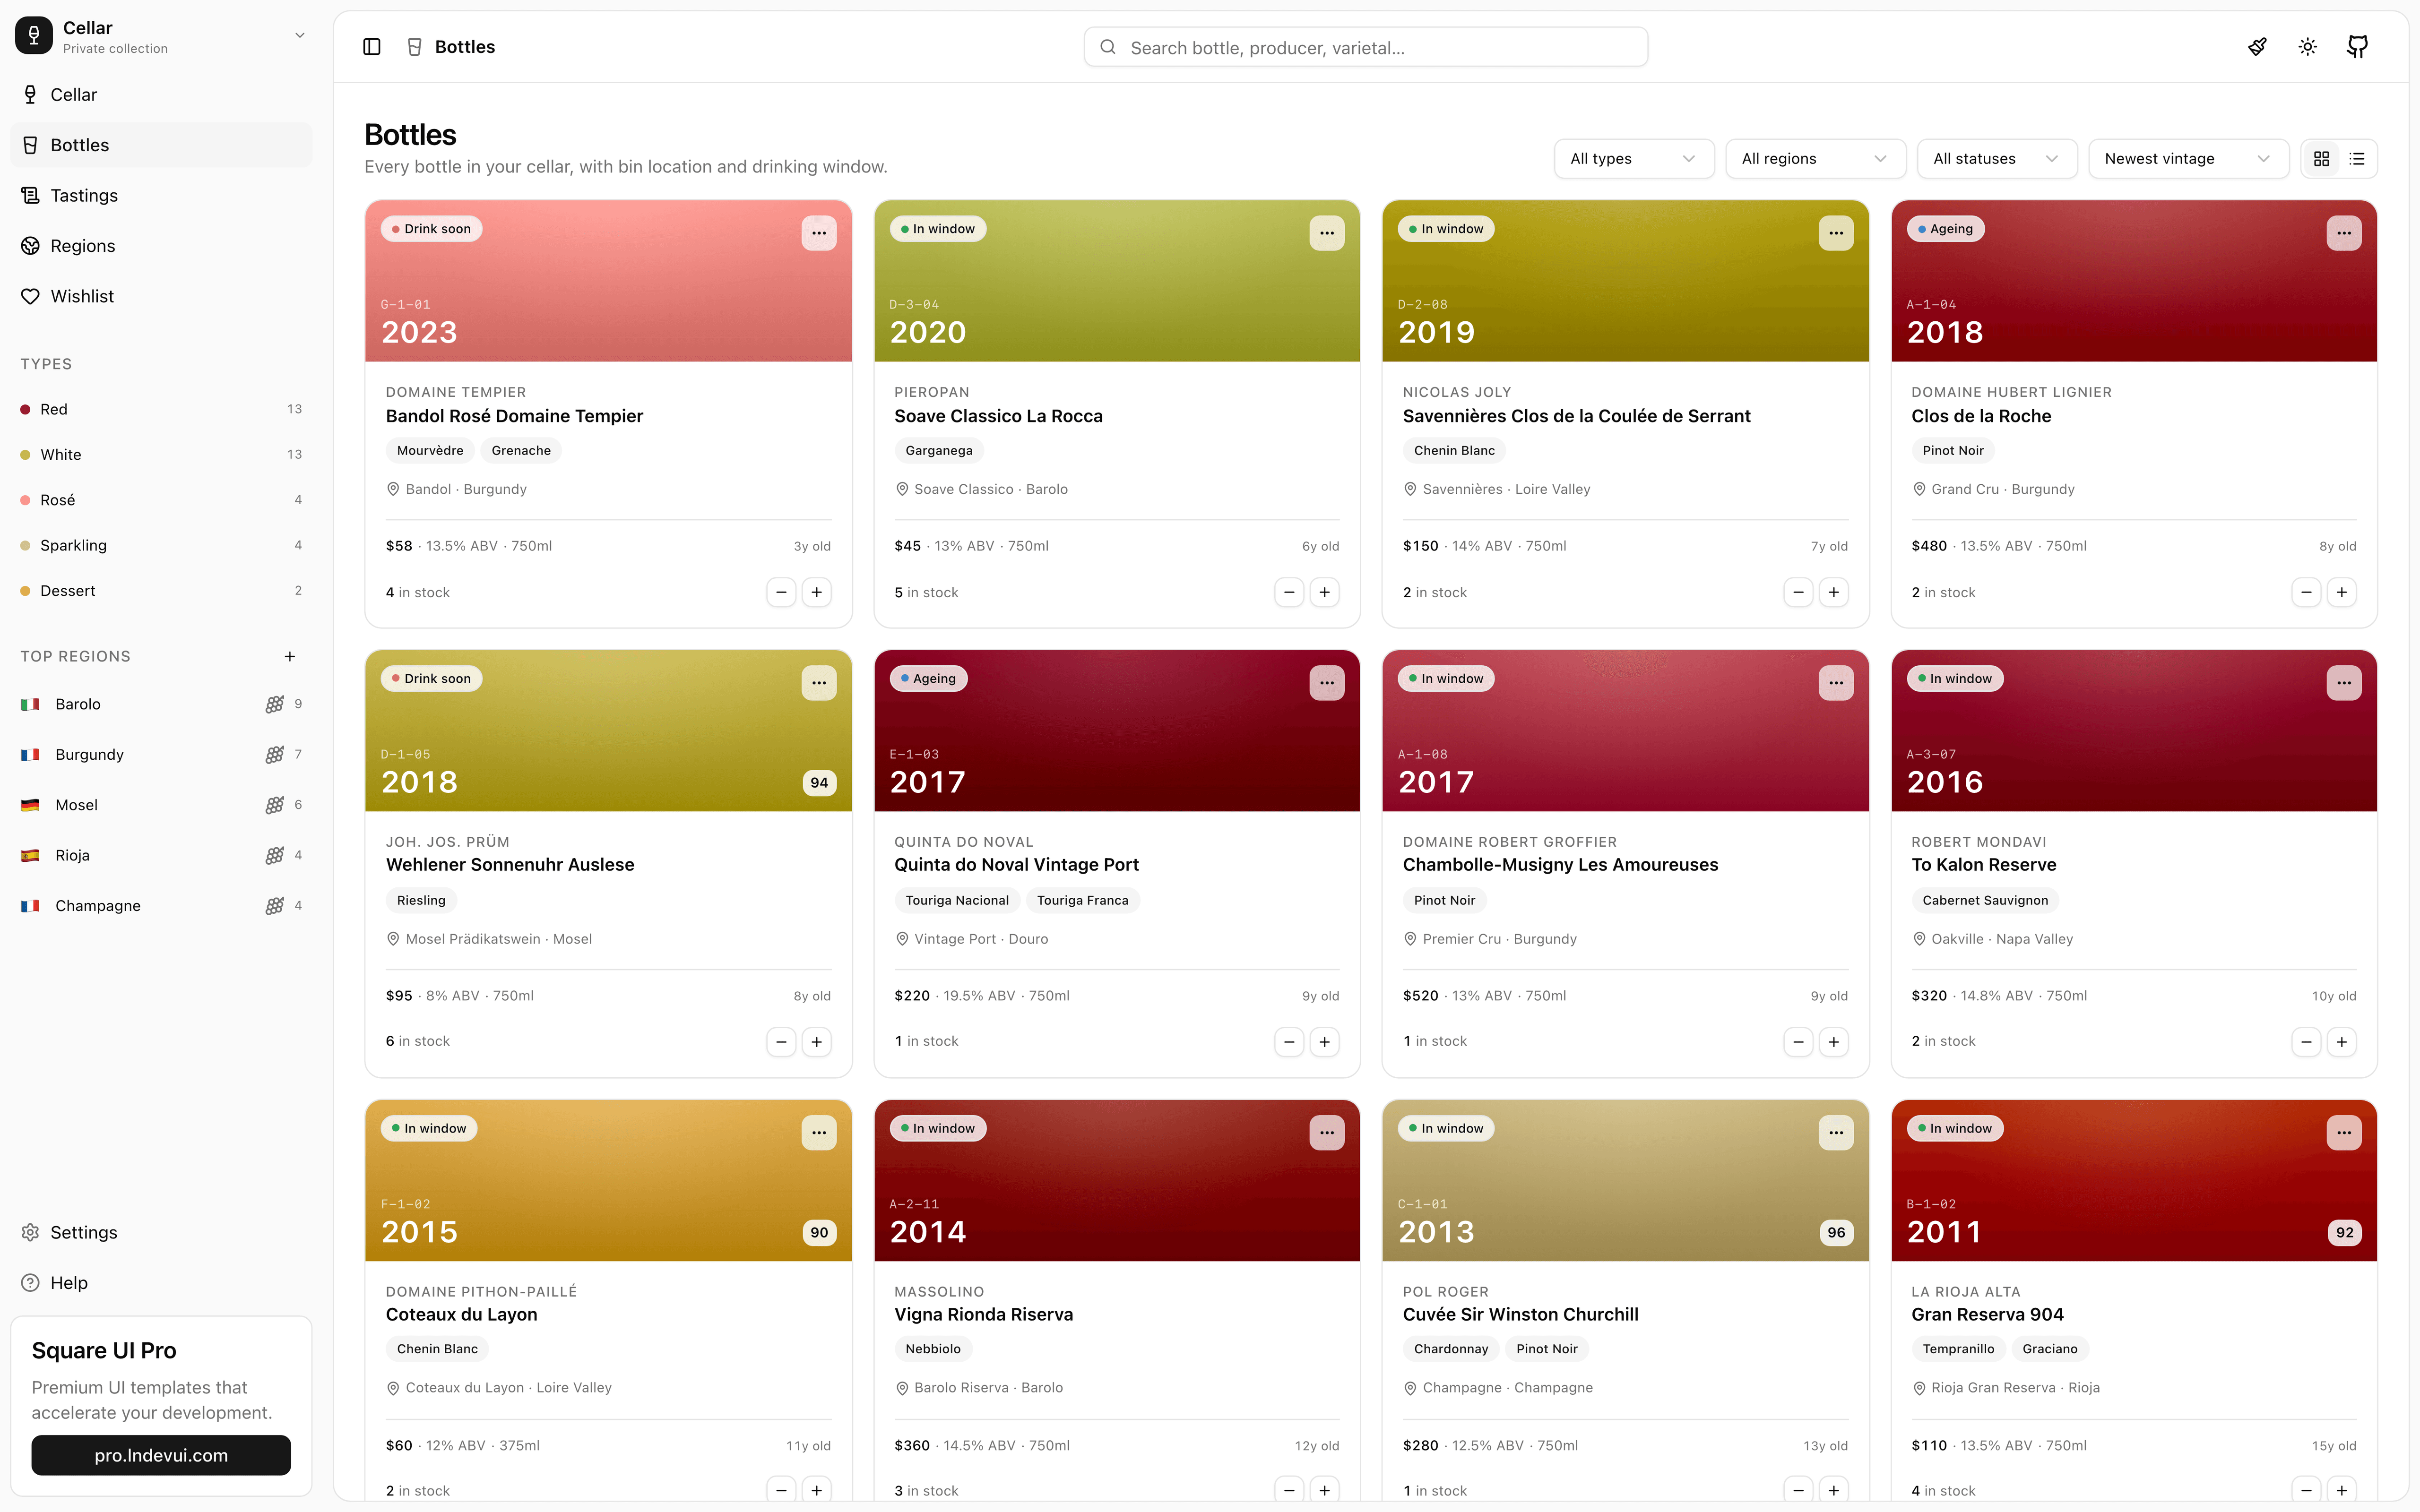Increase stock for Quinta do Noval Vintage Port

tap(1325, 1042)
